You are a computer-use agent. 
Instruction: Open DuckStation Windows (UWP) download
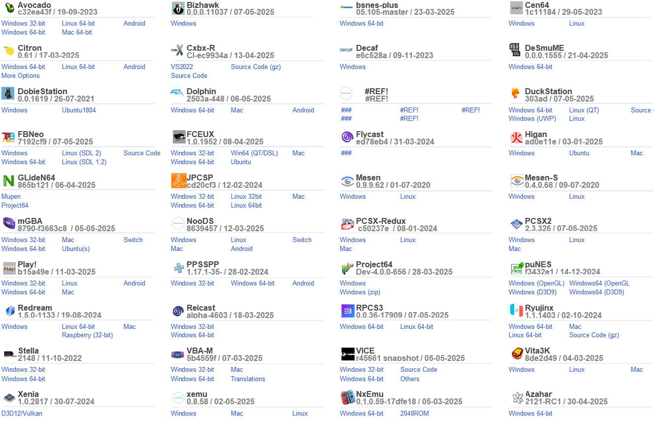click(x=532, y=118)
